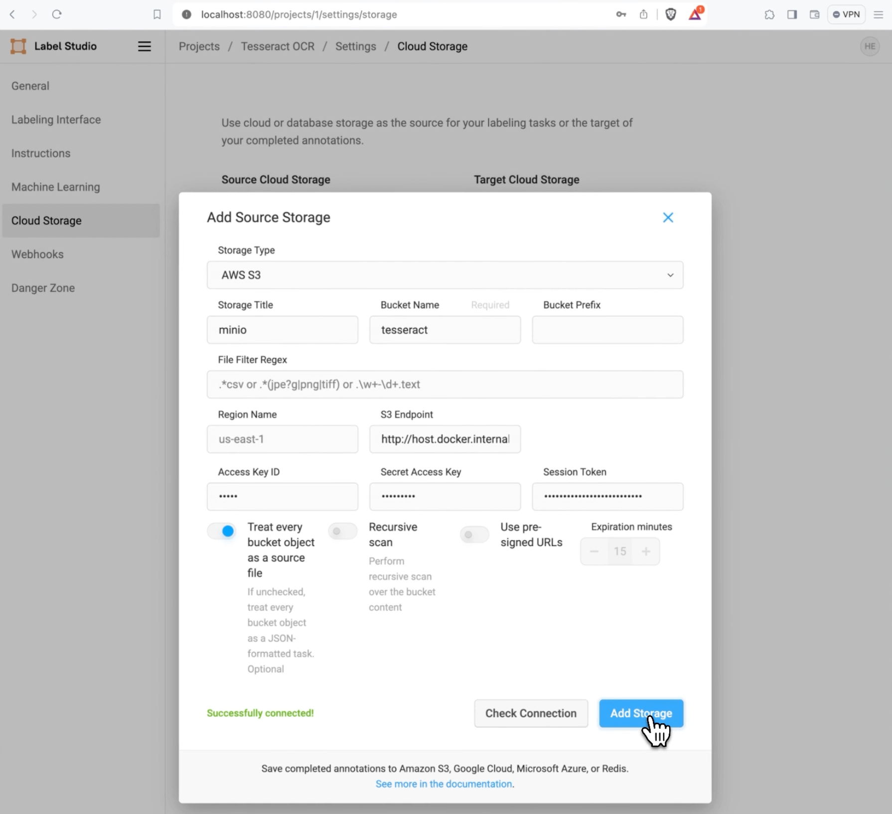This screenshot has height=814, width=892.
Task: Click the 'Add Source Storage' dialog title
Action: tap(269, 217)
